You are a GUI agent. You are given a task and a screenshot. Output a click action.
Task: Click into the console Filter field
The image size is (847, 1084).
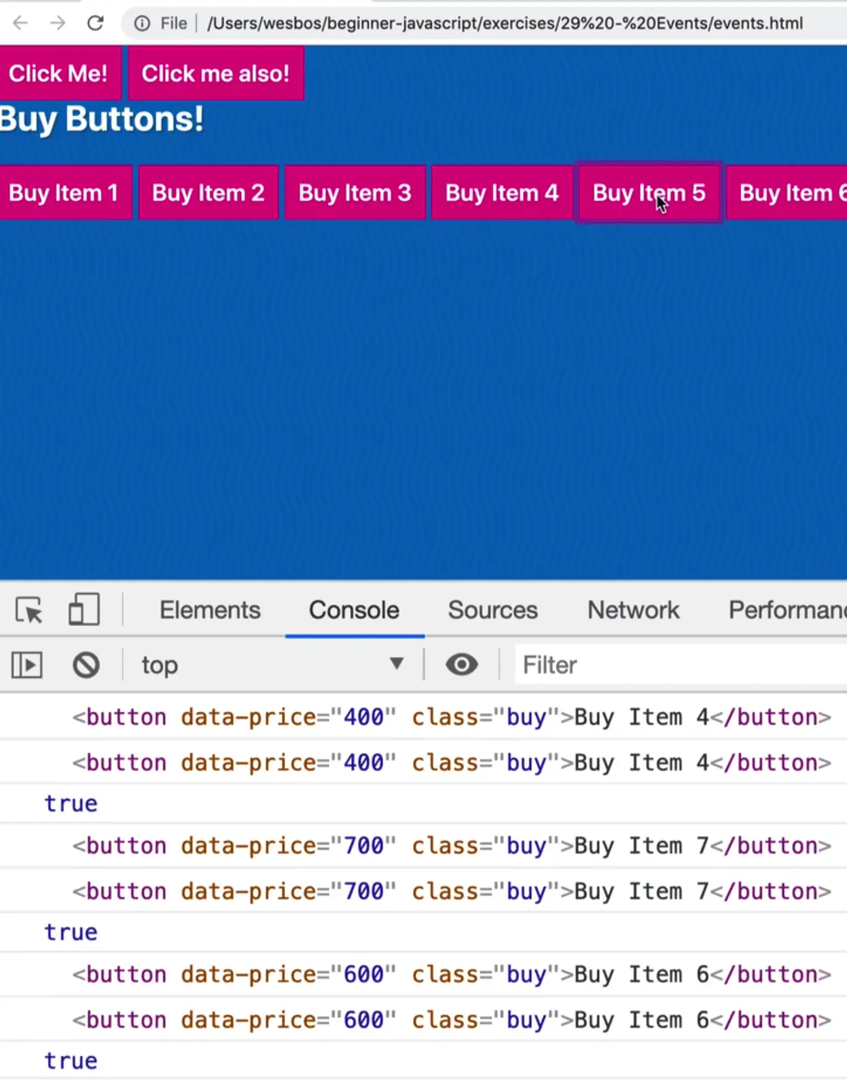[680, 665]
